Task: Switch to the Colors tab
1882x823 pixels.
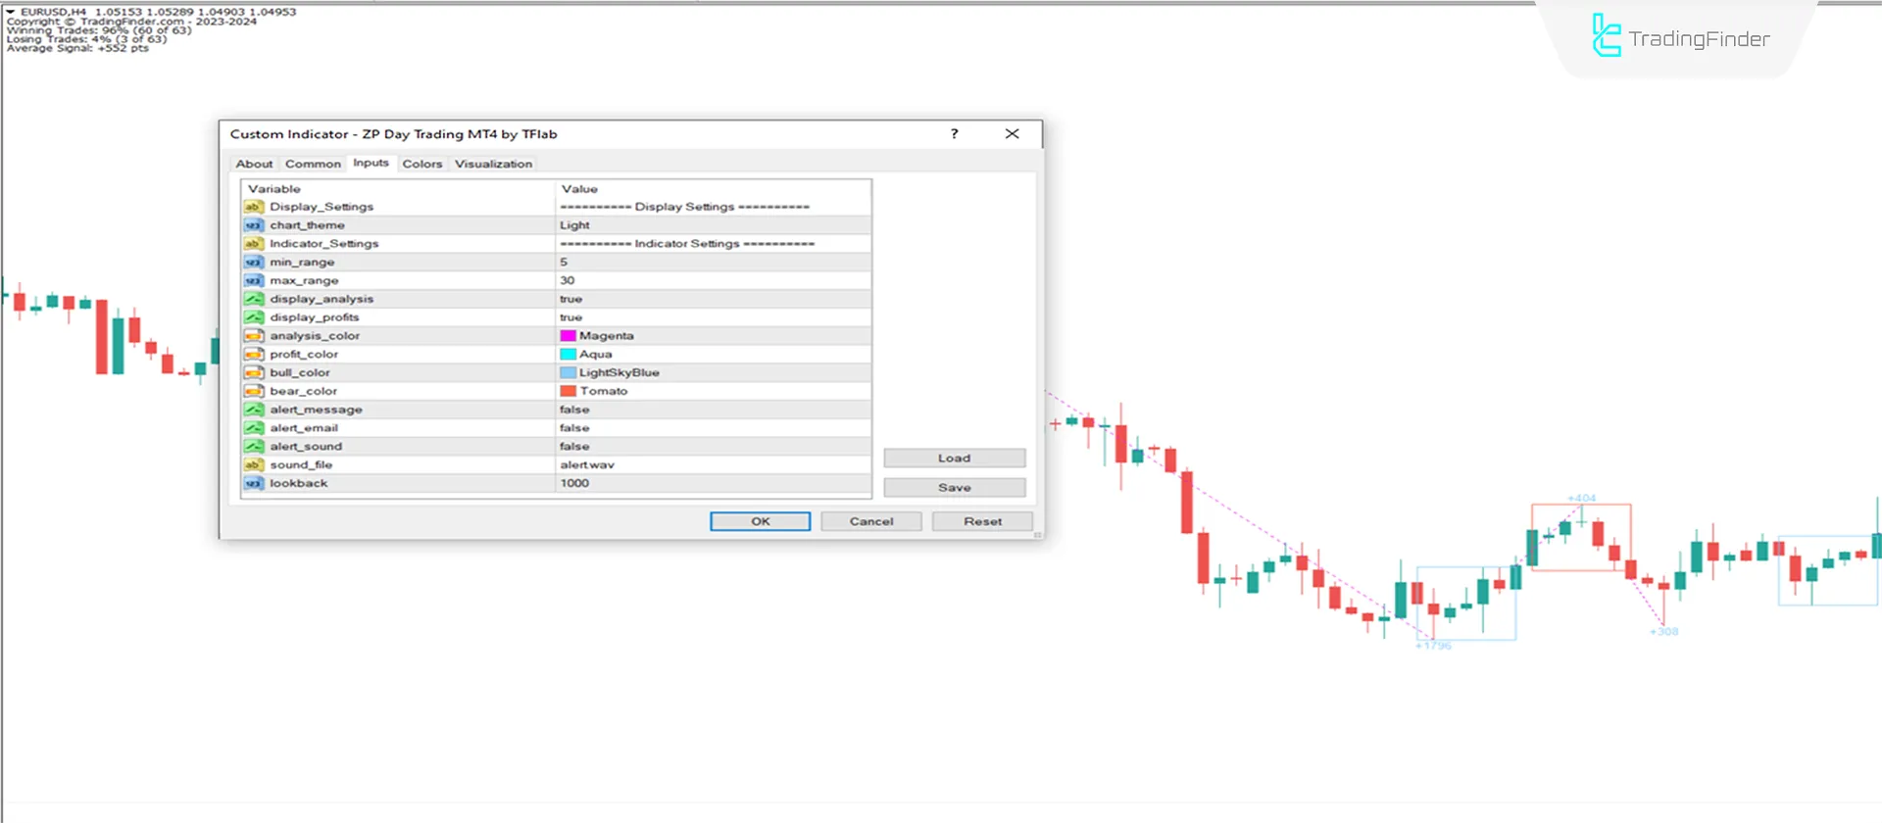Action: (x=421, y=165)
